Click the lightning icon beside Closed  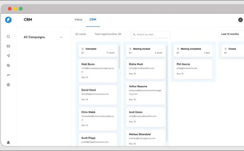(226, 49)
